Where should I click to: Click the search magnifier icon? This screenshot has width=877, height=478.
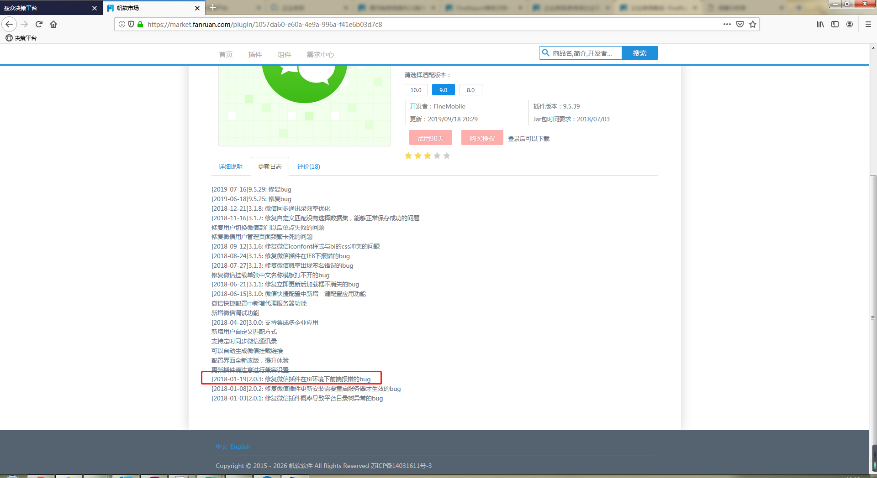click(545, 53)
